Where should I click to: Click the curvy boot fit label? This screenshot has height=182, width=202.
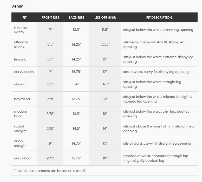point(23,158)
